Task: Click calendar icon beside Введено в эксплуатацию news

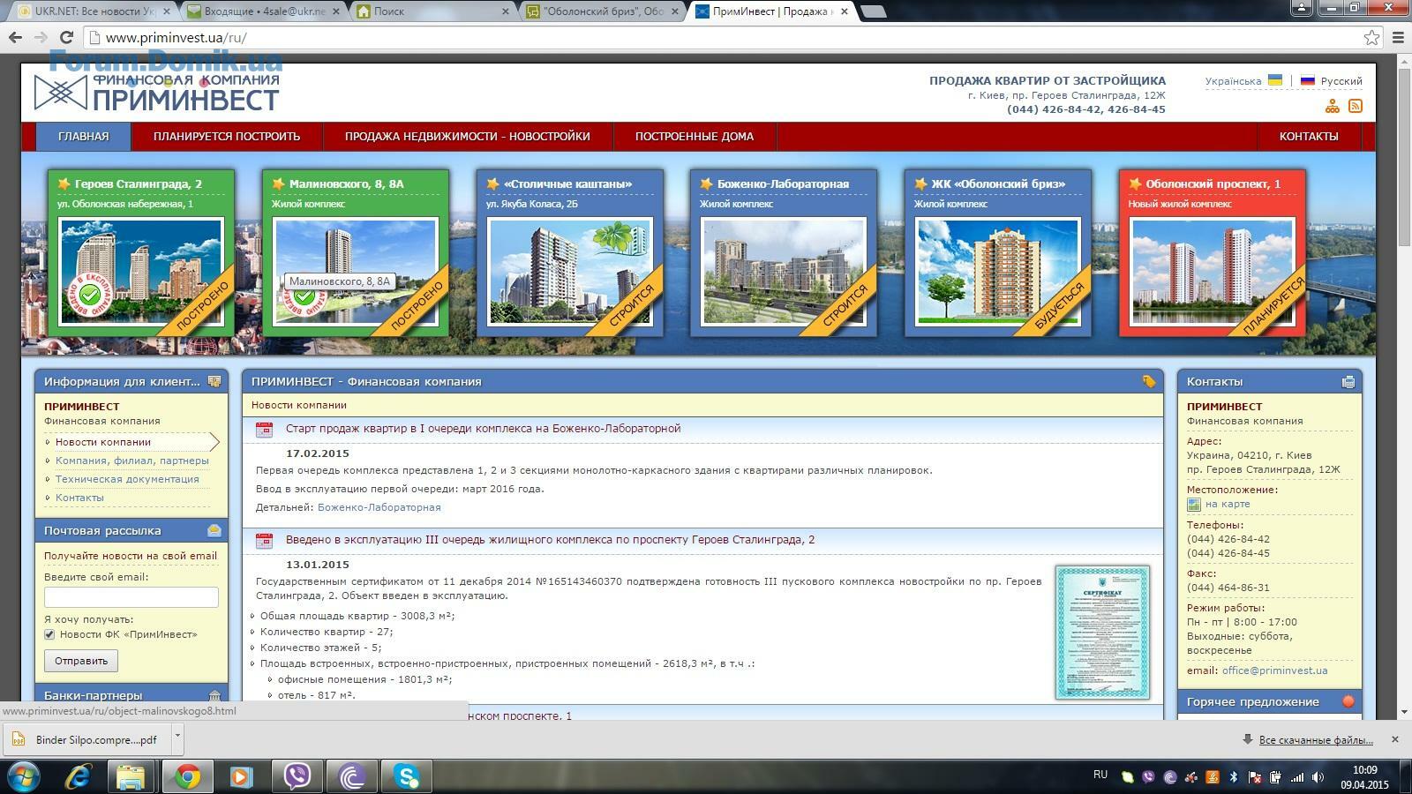Action: [x=264, y=541]
